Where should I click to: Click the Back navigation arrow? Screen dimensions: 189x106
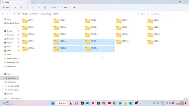point(3,14)
